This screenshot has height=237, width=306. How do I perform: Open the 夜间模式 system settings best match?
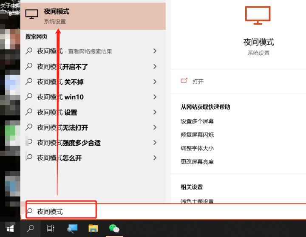(x=93, y=16)
